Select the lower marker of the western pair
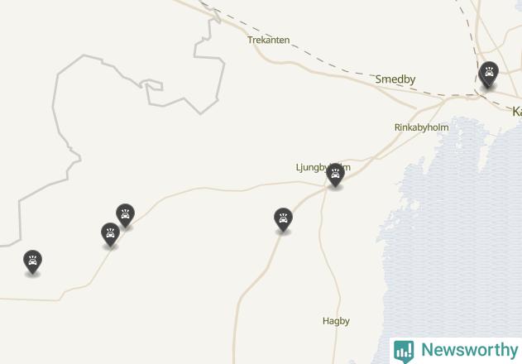This screenshot has height=364, width=522. [110, 234]
